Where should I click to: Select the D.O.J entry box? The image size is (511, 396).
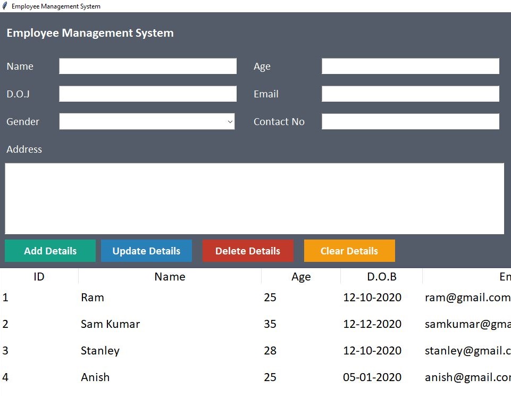tap(147, 94)
